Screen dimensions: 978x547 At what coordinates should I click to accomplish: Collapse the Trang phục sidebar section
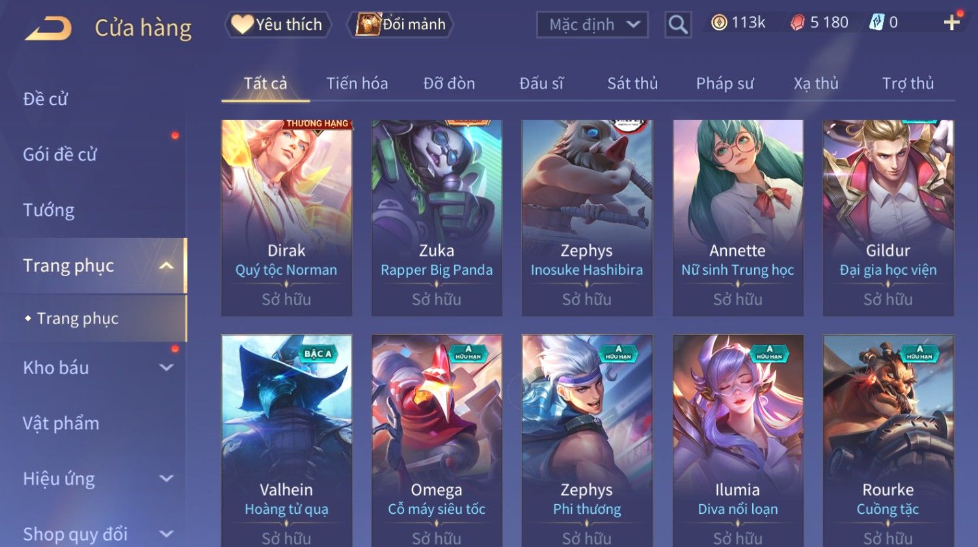167,266
